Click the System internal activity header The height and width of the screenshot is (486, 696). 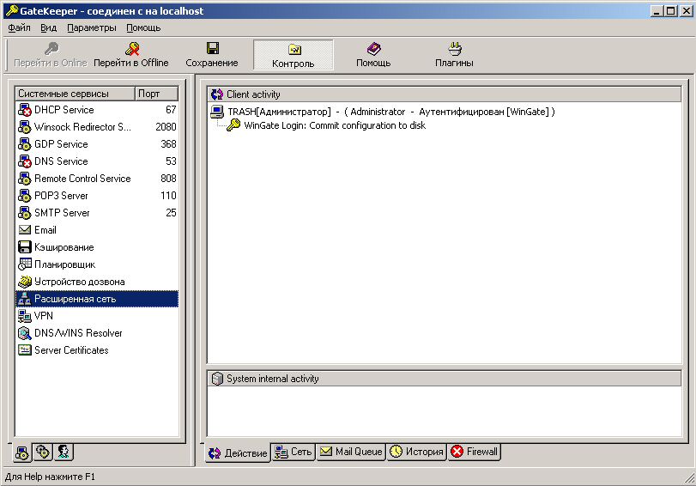click(x=444, y=379)
